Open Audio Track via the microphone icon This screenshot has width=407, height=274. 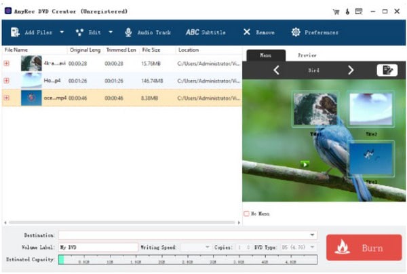coord(128,32)
